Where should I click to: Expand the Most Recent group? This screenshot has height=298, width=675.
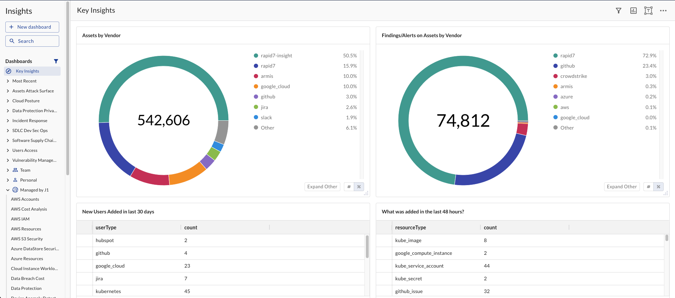tap(8, 81)
